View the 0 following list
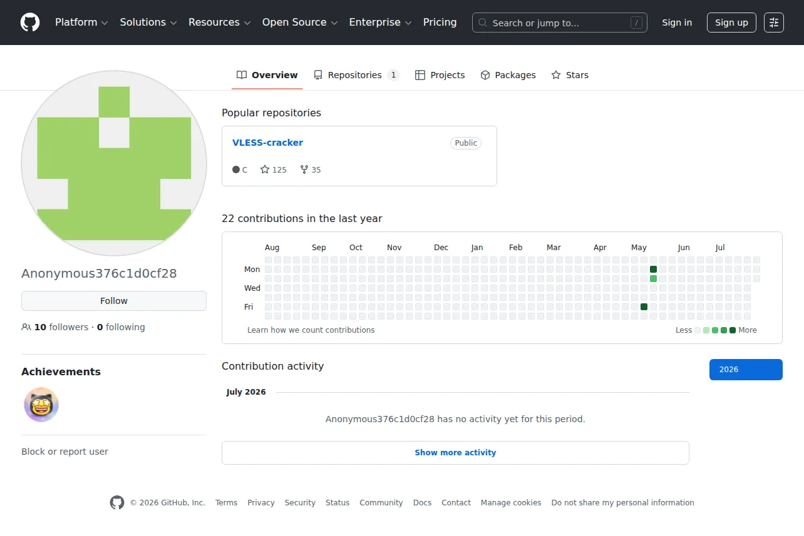 point(121,327)
